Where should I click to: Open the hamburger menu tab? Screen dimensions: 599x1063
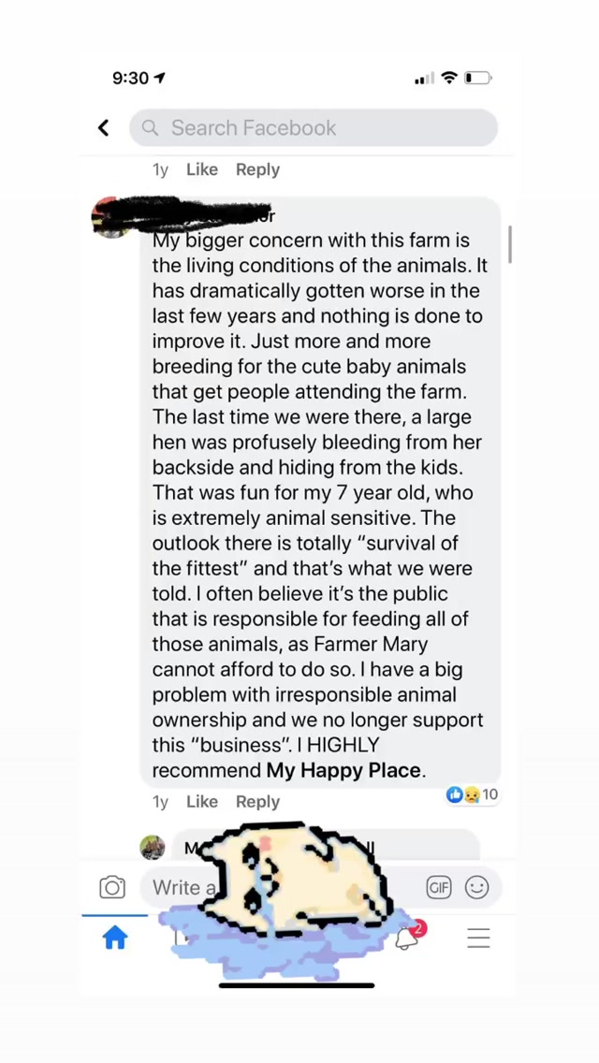pyautogui.click(x=478, y=938)
